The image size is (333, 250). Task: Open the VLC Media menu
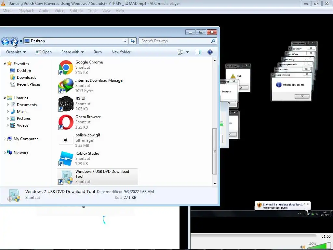[8, 11]
